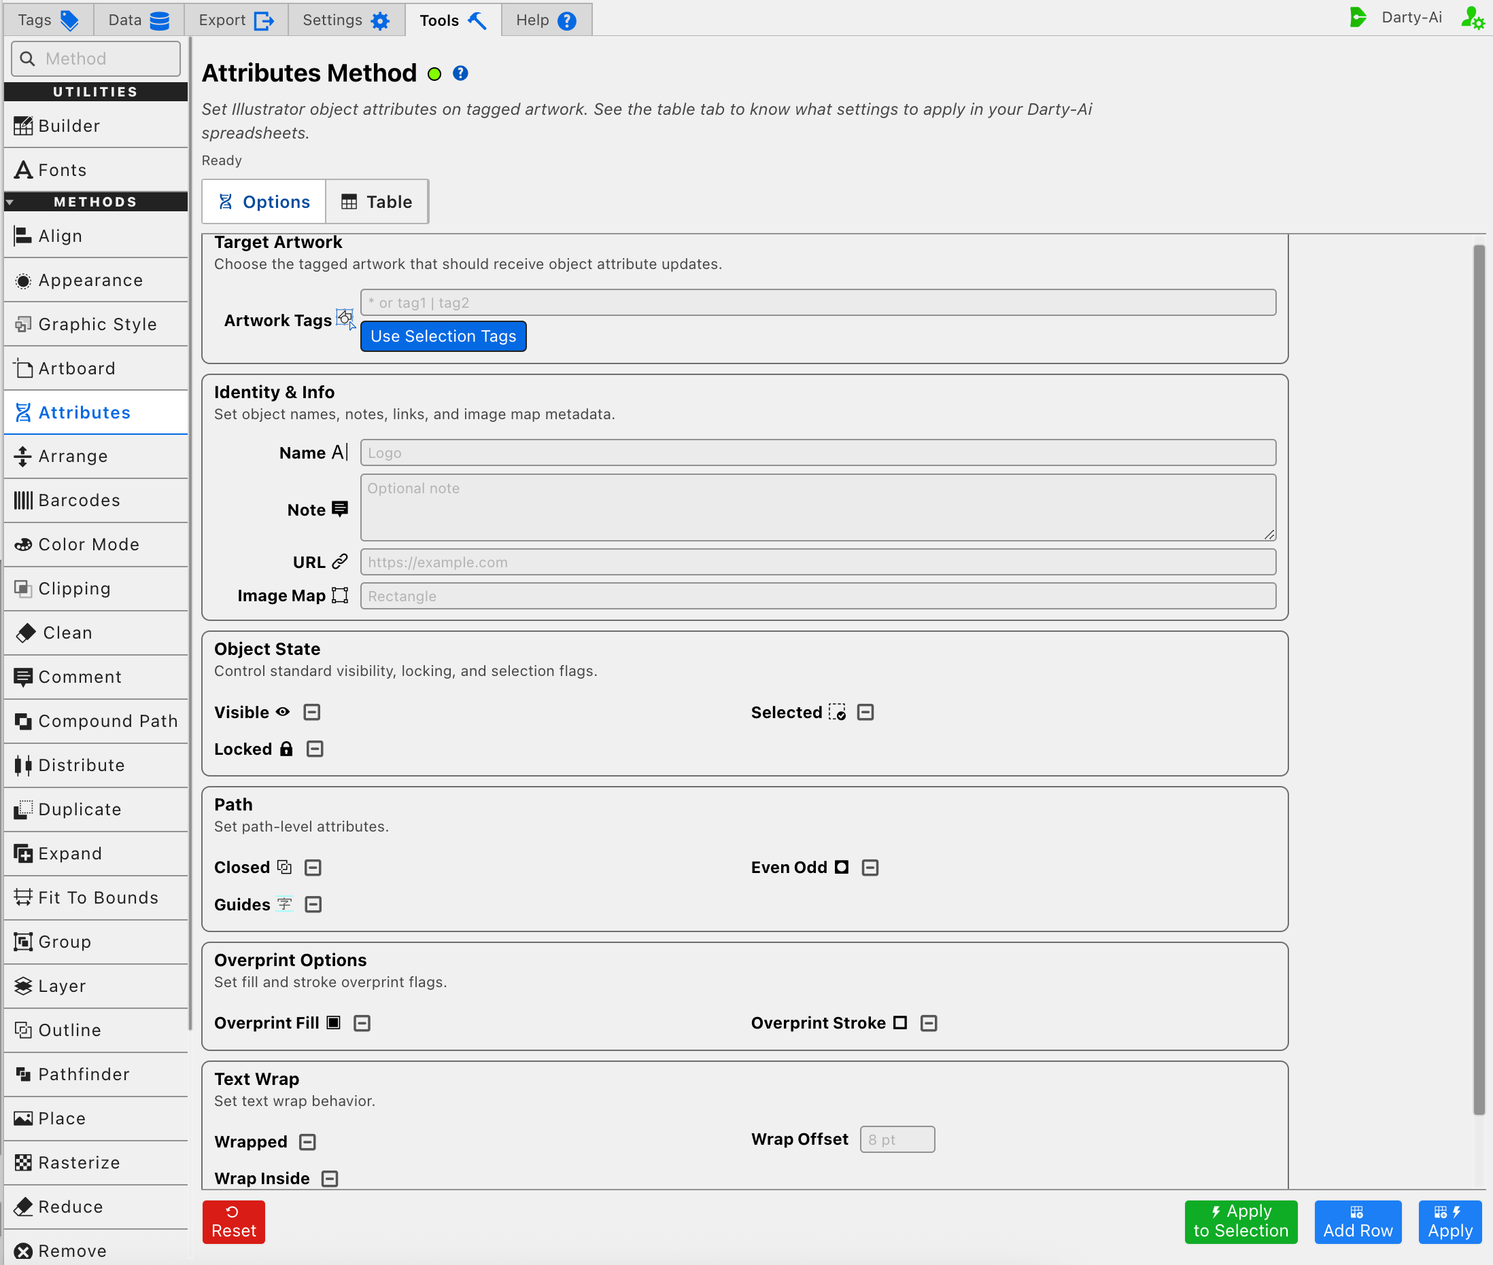Switch to the Table tab
Viewport: 1493px width, 1265px height.
click(377, 202)
